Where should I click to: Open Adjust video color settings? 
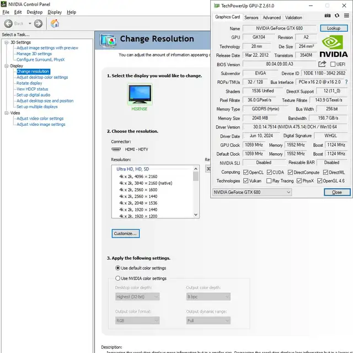pos(40,119)
